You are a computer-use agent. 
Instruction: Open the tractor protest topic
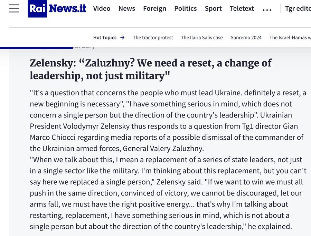(x=153, y=37)
